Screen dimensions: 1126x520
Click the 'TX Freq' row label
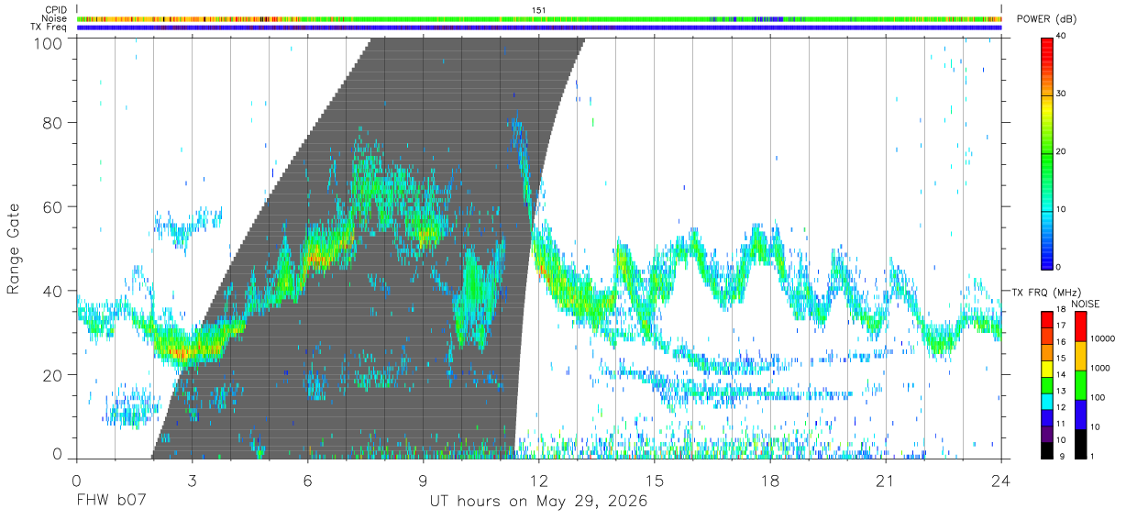[49, 28]
